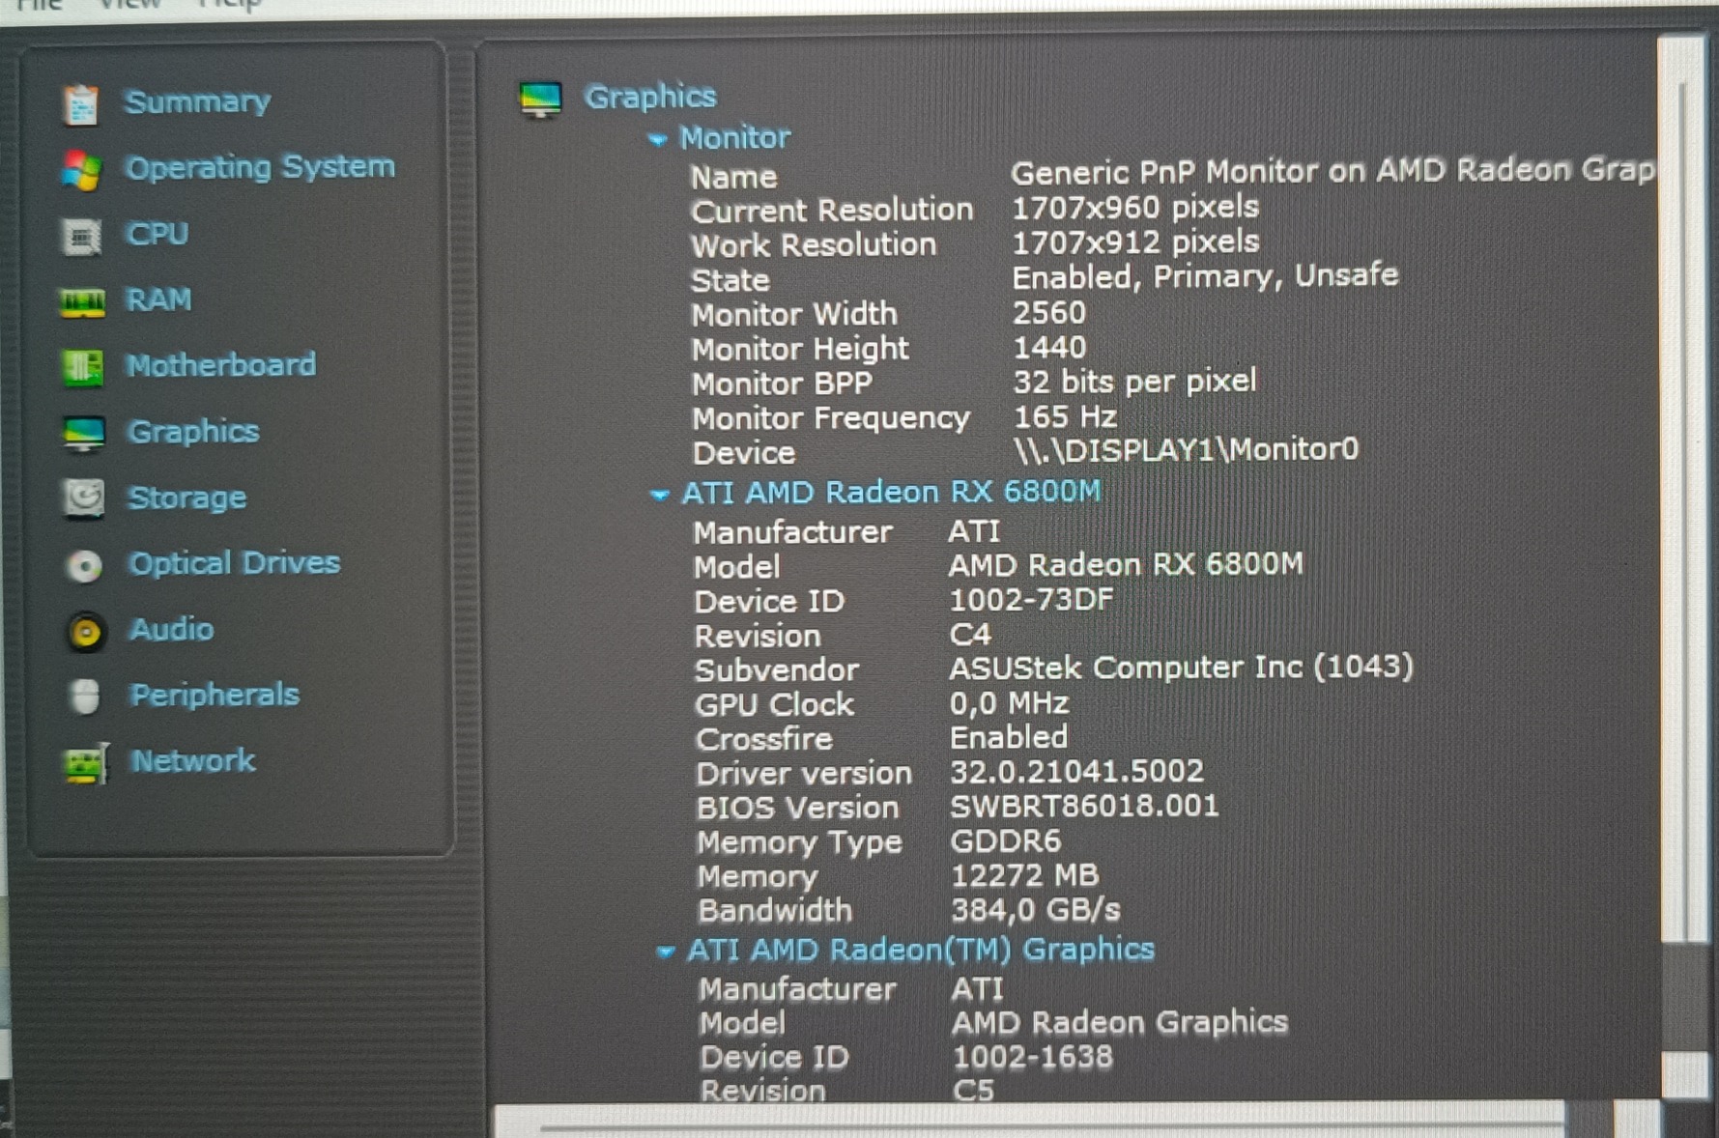
Task: Select the driver version "32.0.21041.5002"
Action: tap(1077, 772)
